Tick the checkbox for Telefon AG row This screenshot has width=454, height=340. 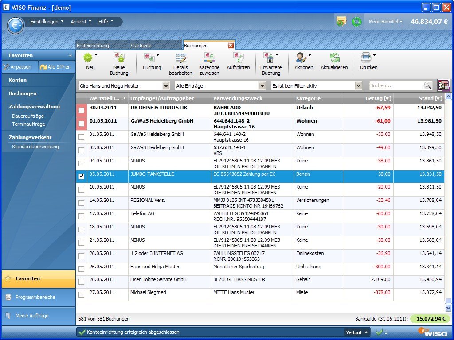[81, 216]
